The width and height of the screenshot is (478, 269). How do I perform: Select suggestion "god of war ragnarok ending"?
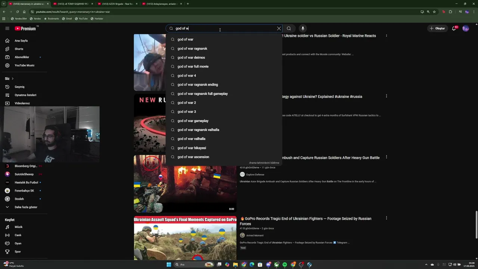pyautogui.click(x=224, y=84)
